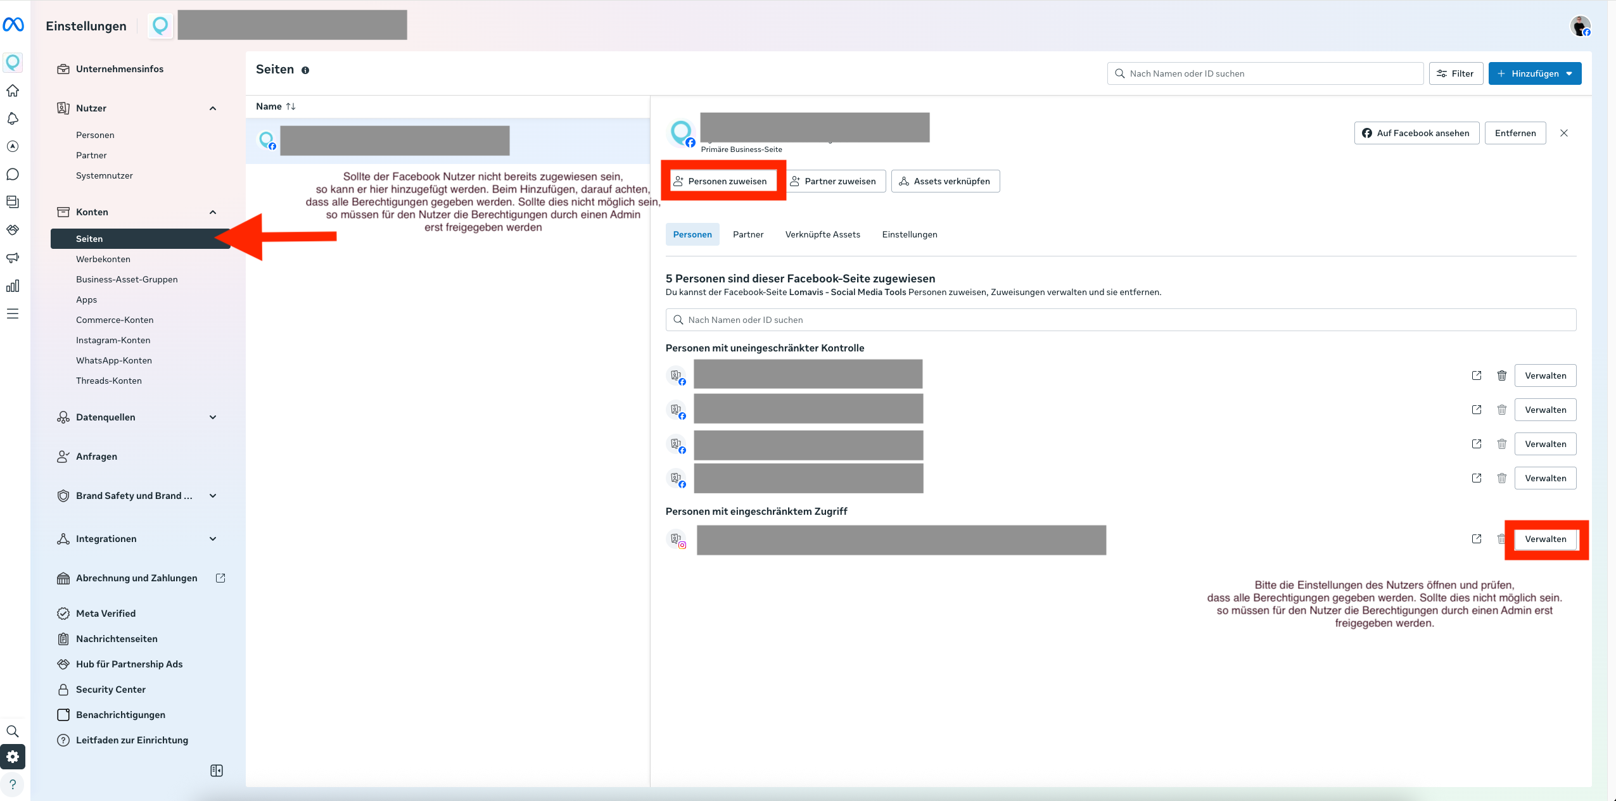Delete first person with trash icon
Screen dimensions: 1616x801
point(1501,375)
